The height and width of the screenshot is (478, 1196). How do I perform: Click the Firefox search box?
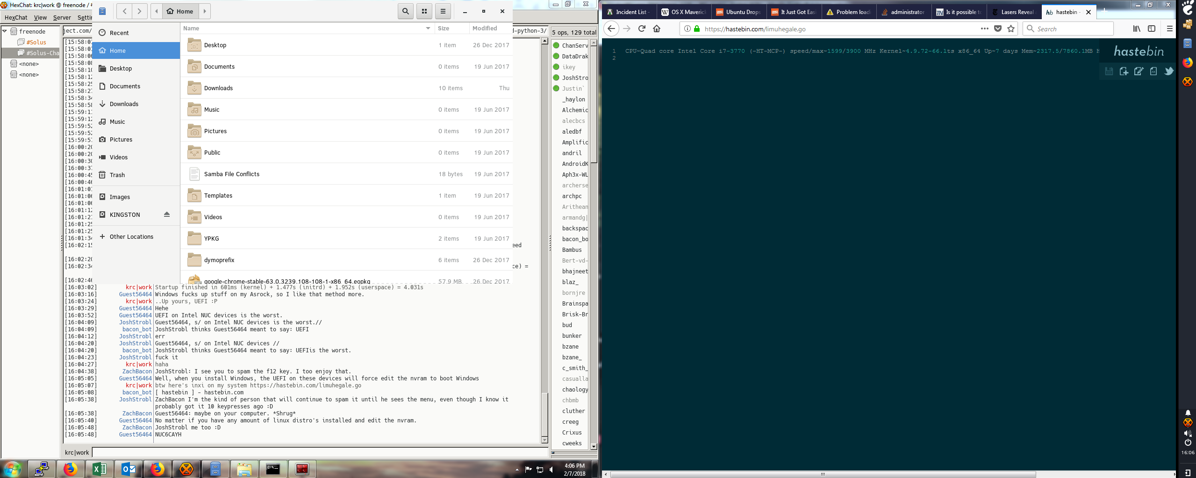click(1068, 29)
